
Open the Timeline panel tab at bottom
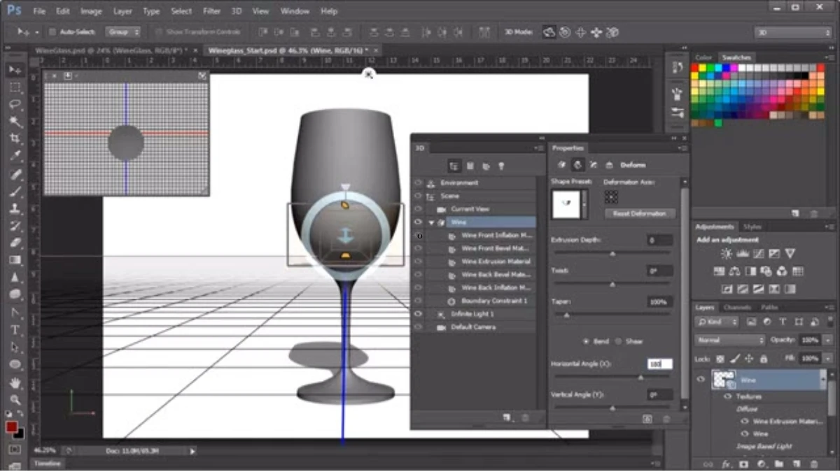[48, 464]
